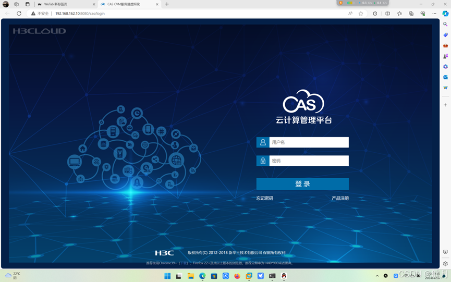The height and width of the screenshot is (282, 451).
Task: Open browser essentials heart icon
Action: coord(422,14)
